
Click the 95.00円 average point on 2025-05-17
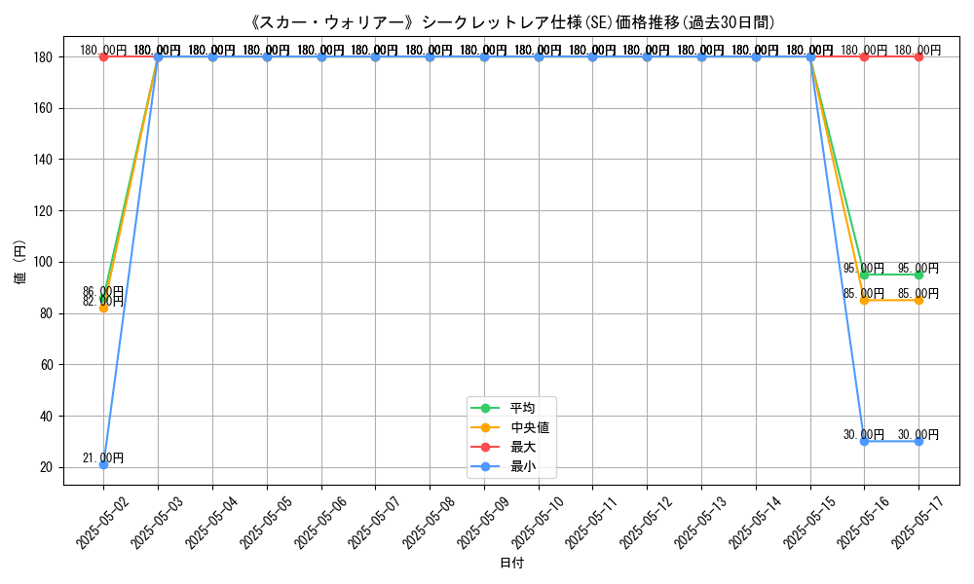pos(918,274)
